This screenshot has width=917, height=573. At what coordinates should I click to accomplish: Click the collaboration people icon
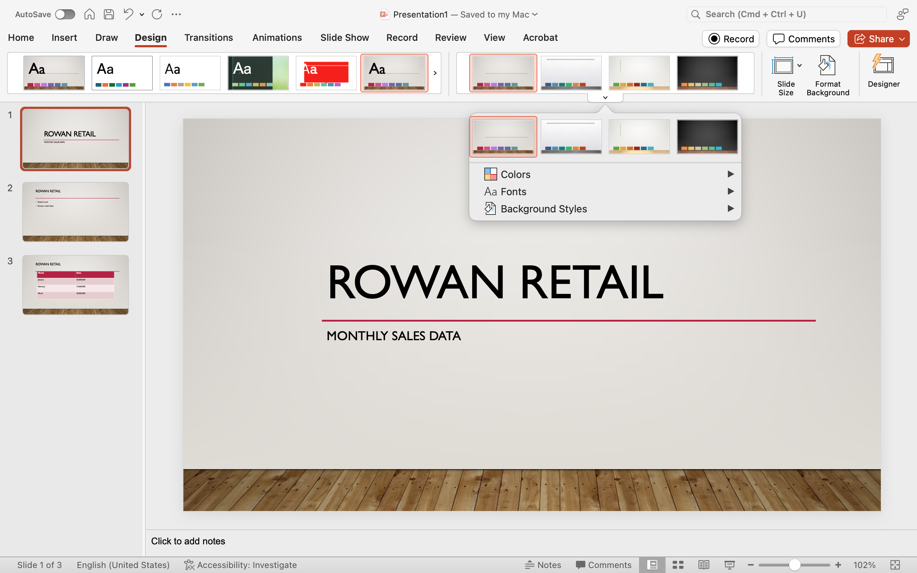[903, 14]
